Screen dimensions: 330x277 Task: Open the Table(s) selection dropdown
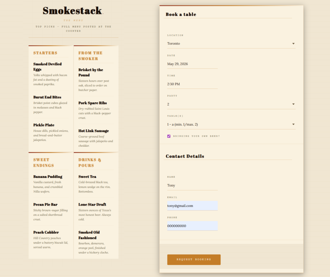[231, 125]
